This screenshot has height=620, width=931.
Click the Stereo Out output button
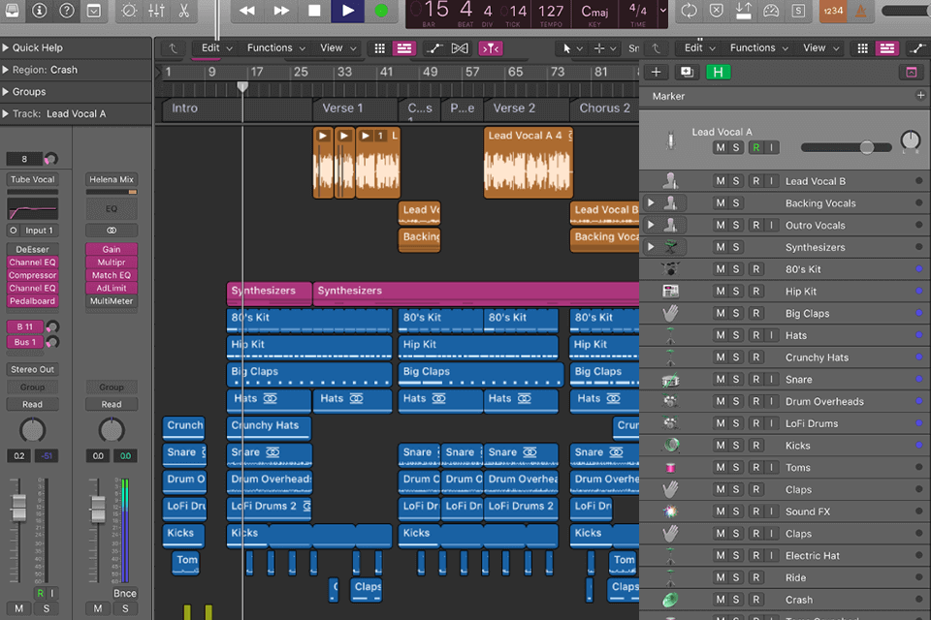click(x=32, y=369)
